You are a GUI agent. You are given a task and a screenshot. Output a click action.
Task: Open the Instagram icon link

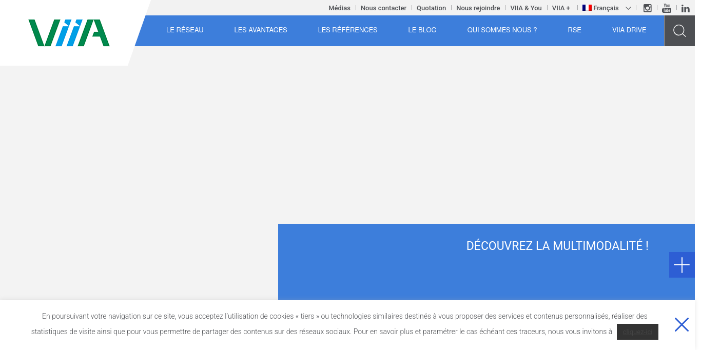(648, 8)
